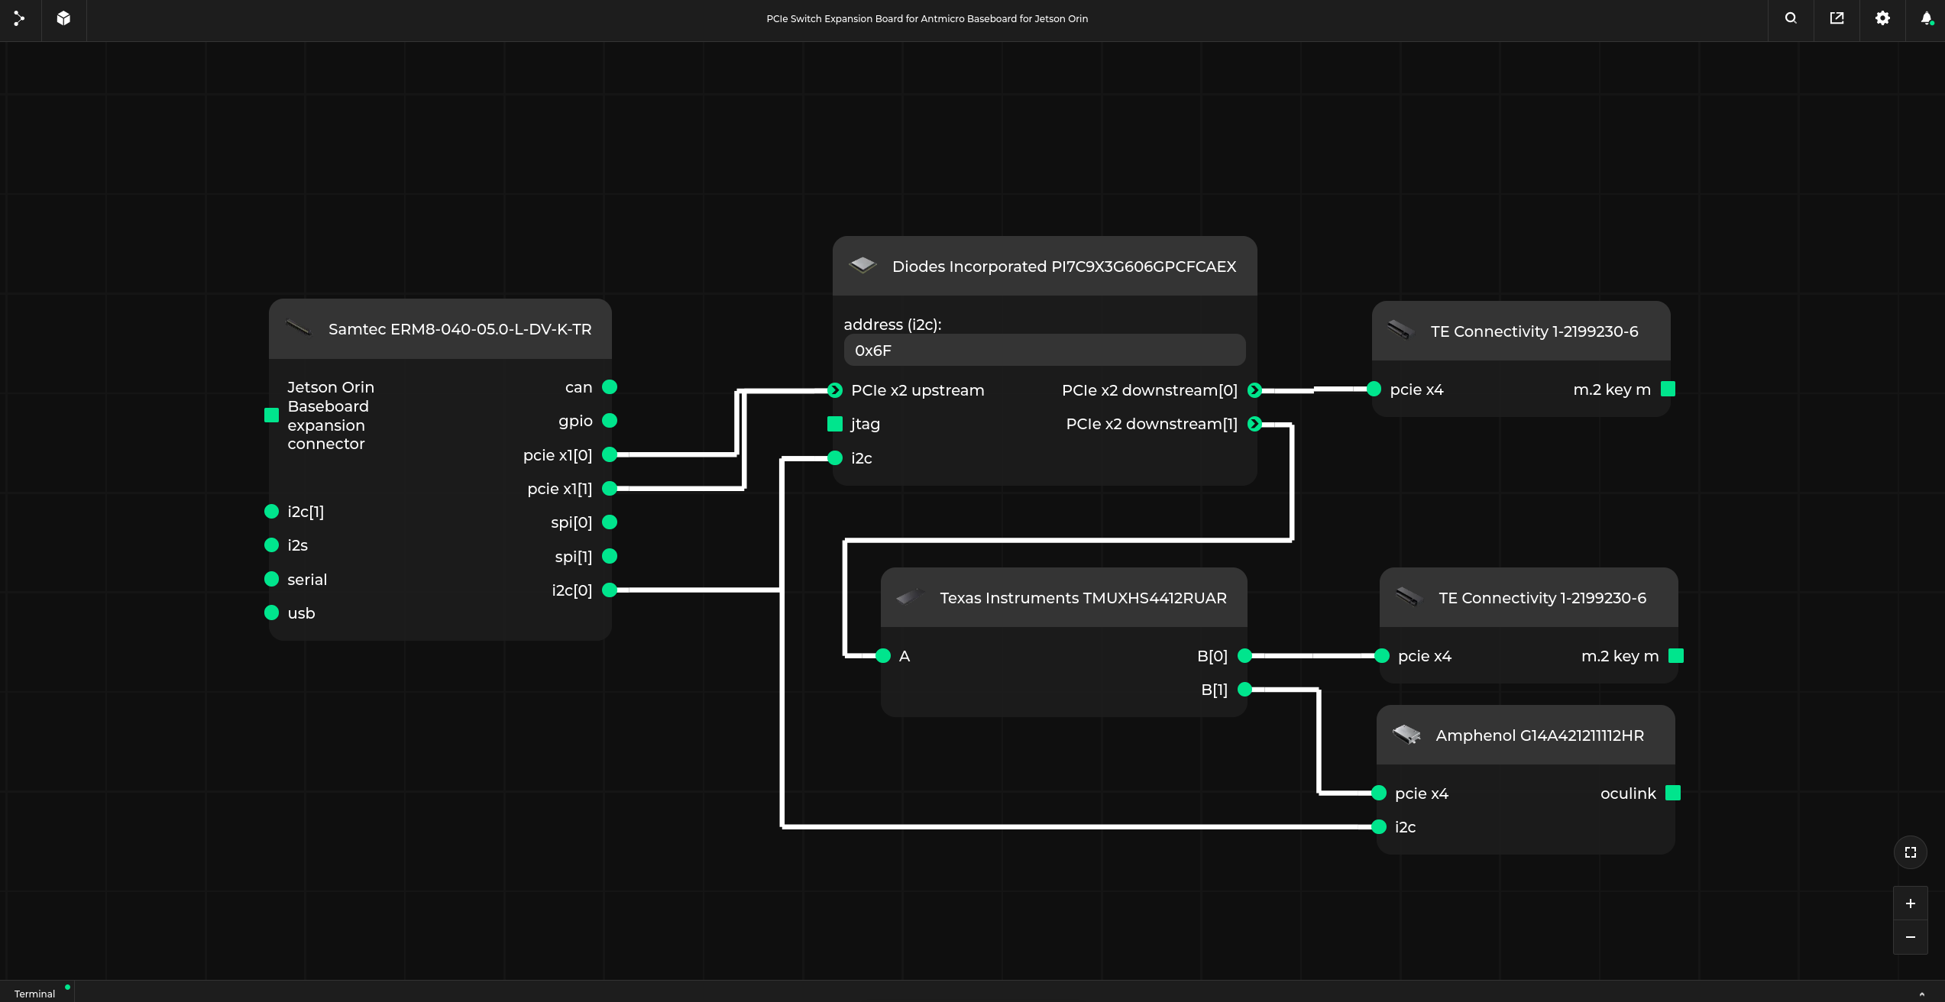Select the usb port dot
The height and width of the screenshot is (1002, 1945).
click(271, 613)
